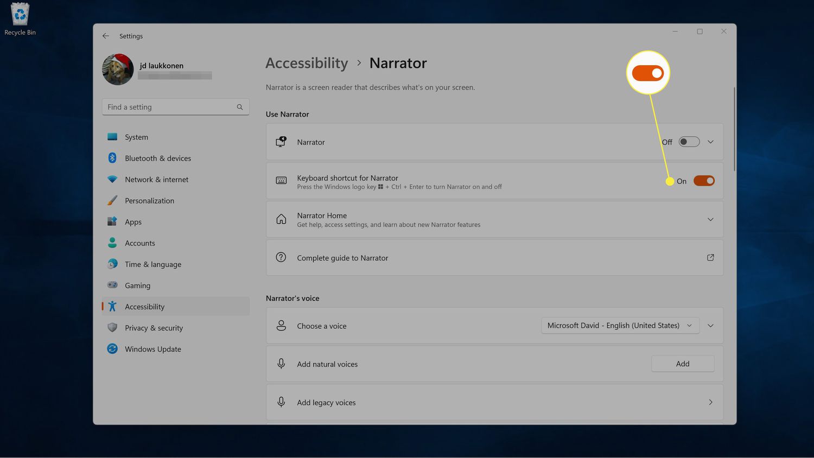Open Gaming settings
This screenshot has height=458, width=814.
point(176,285)
